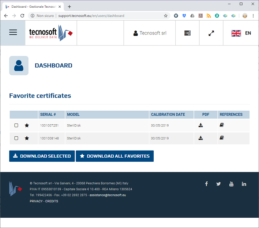259x228 pixels.
Task: Click the PDF column header
Action: click(x=206, y=114)
